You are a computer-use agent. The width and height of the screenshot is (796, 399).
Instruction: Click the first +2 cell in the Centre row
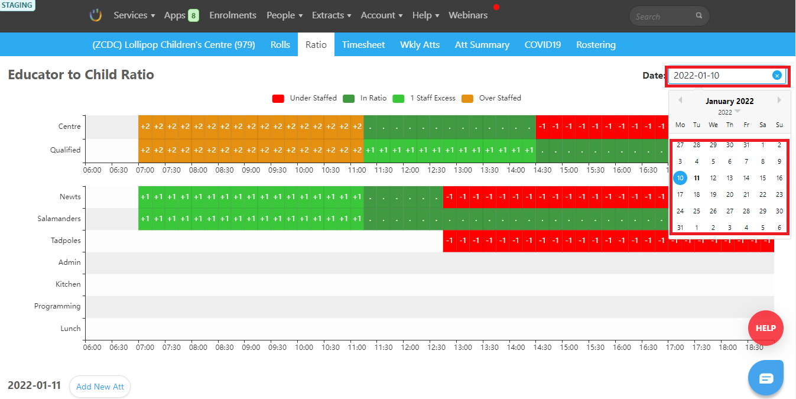pyautogui.click(x=145, y=126)
